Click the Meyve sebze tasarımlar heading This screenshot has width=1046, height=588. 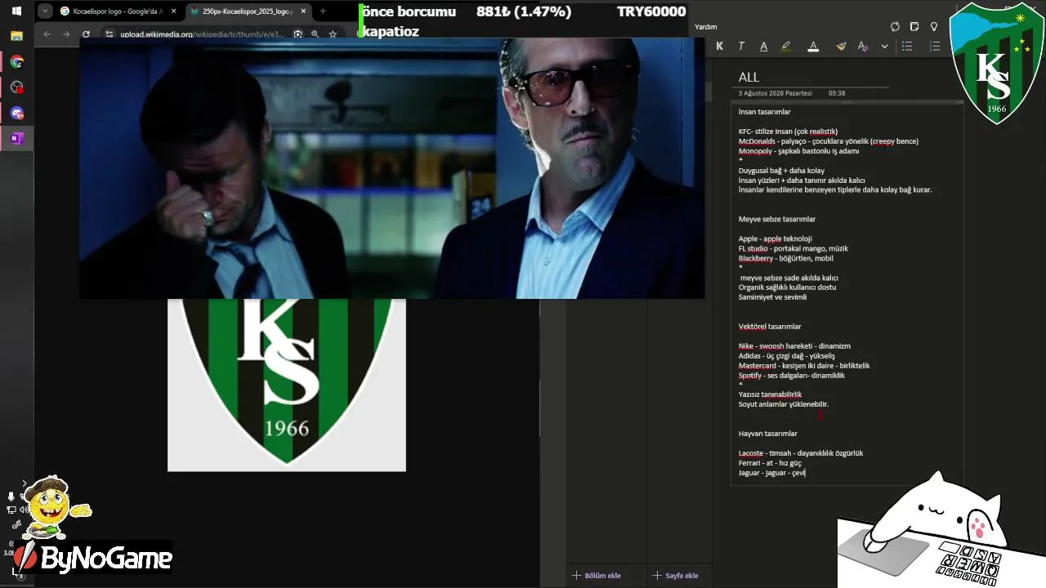777,219
